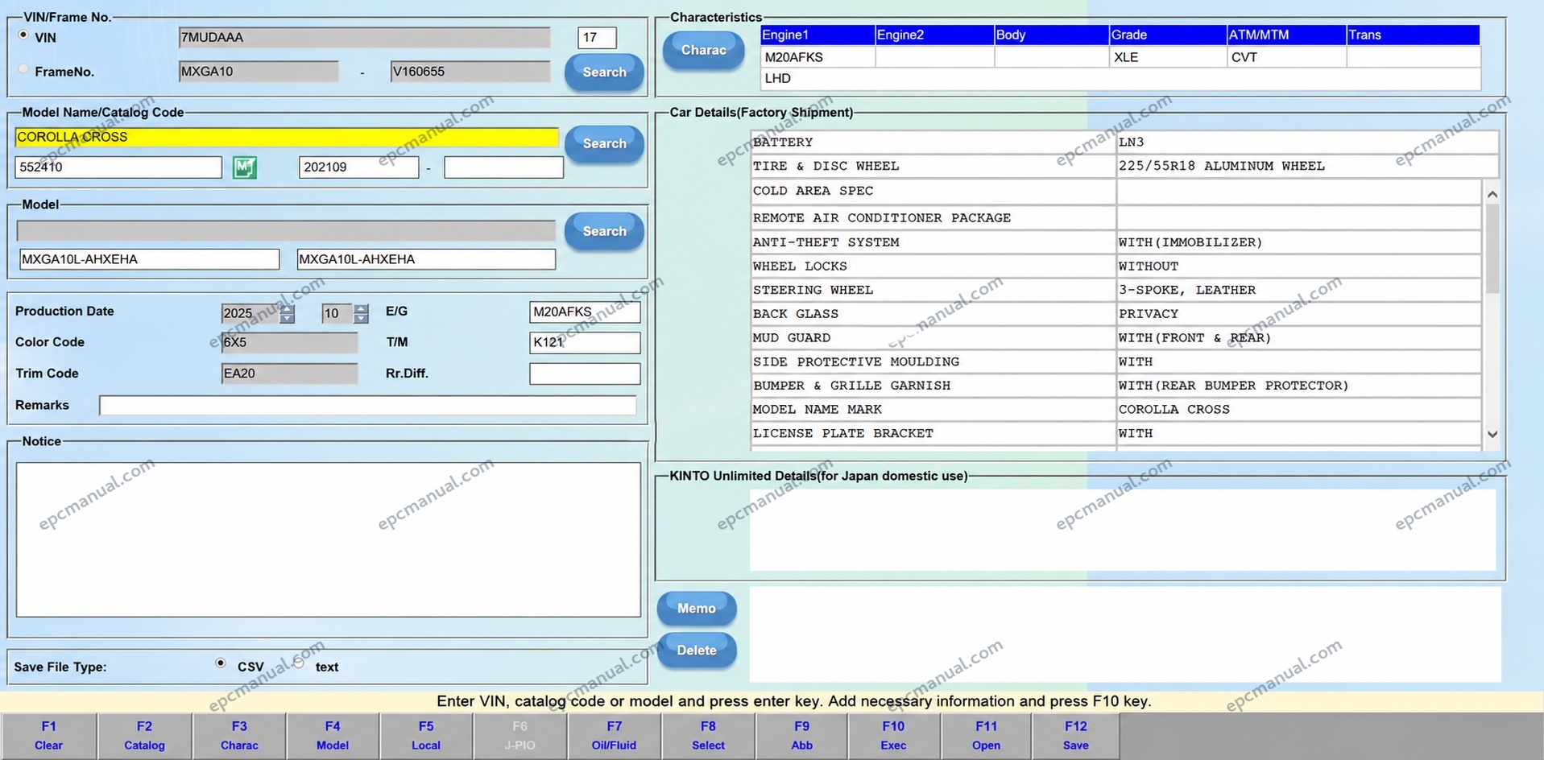Click the XLE grade cell
Screen dimensions: 1544x760
pos(1167,57)
